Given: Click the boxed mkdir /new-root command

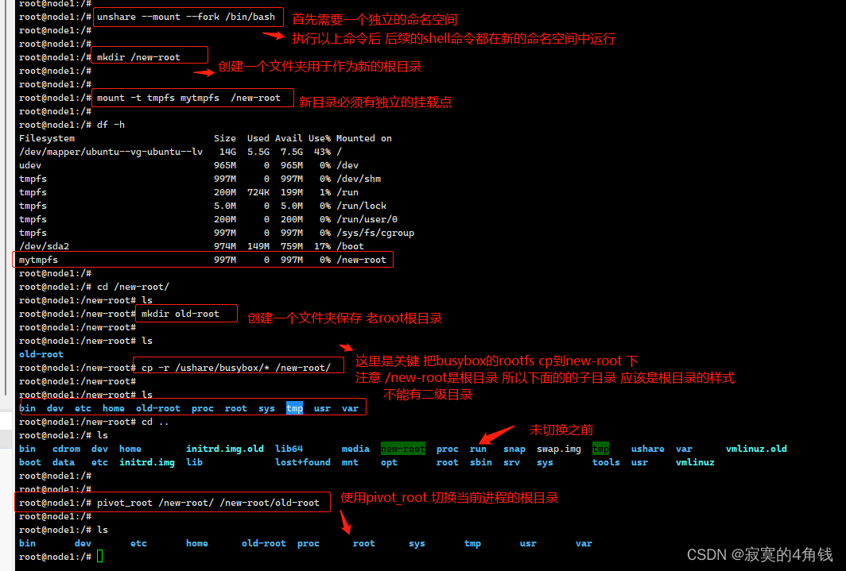Looking at the screenshot, I should pos(149,55).
